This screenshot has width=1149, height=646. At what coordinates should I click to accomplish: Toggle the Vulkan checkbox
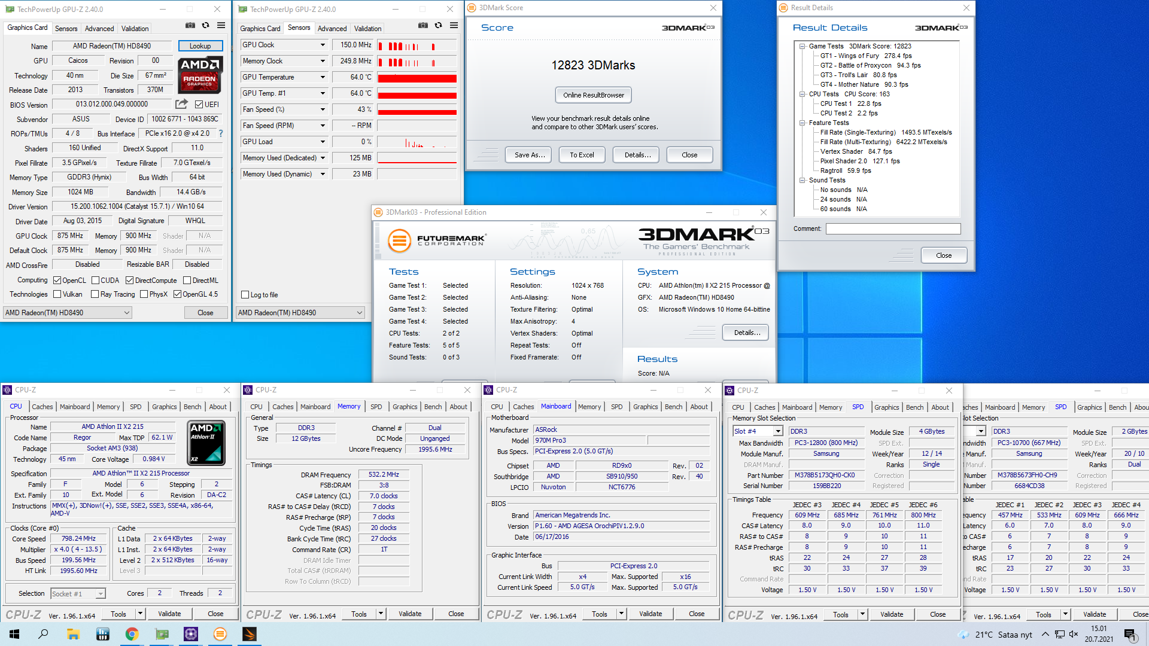click(x=57, y=294)
